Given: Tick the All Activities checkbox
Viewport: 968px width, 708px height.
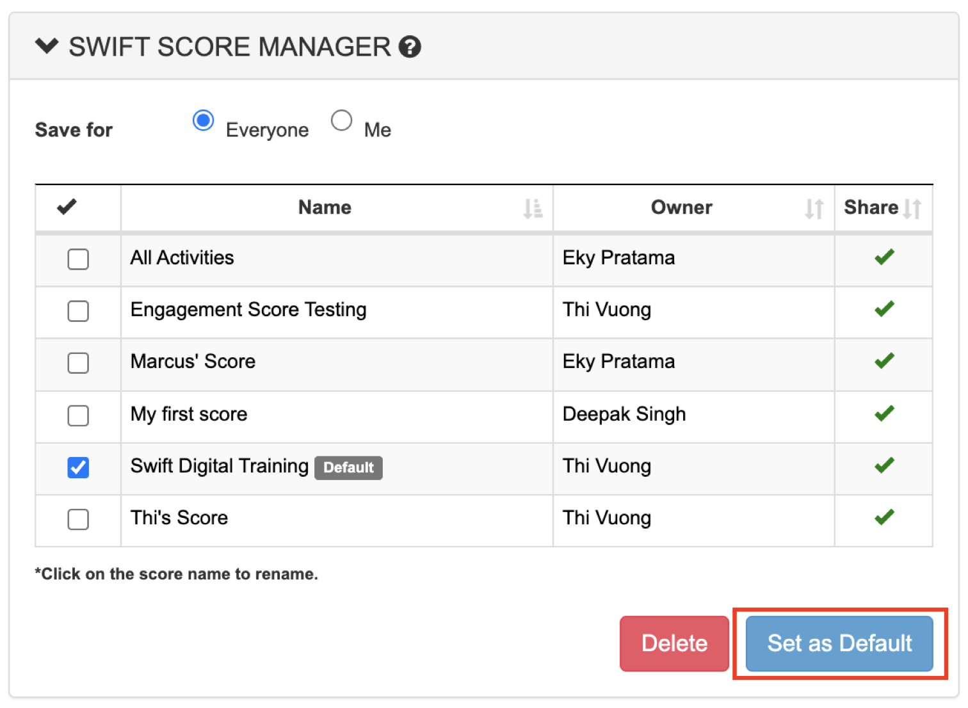Looking at the screenshot, I should click(78, 259).
